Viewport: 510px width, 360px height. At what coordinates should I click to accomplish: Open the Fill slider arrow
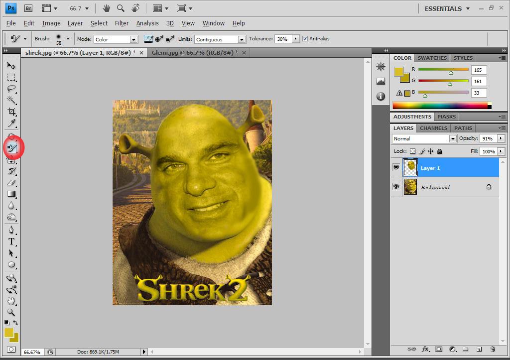[x=501, y=151]
